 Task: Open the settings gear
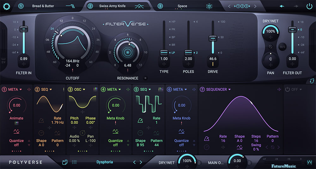click(6, 7)
